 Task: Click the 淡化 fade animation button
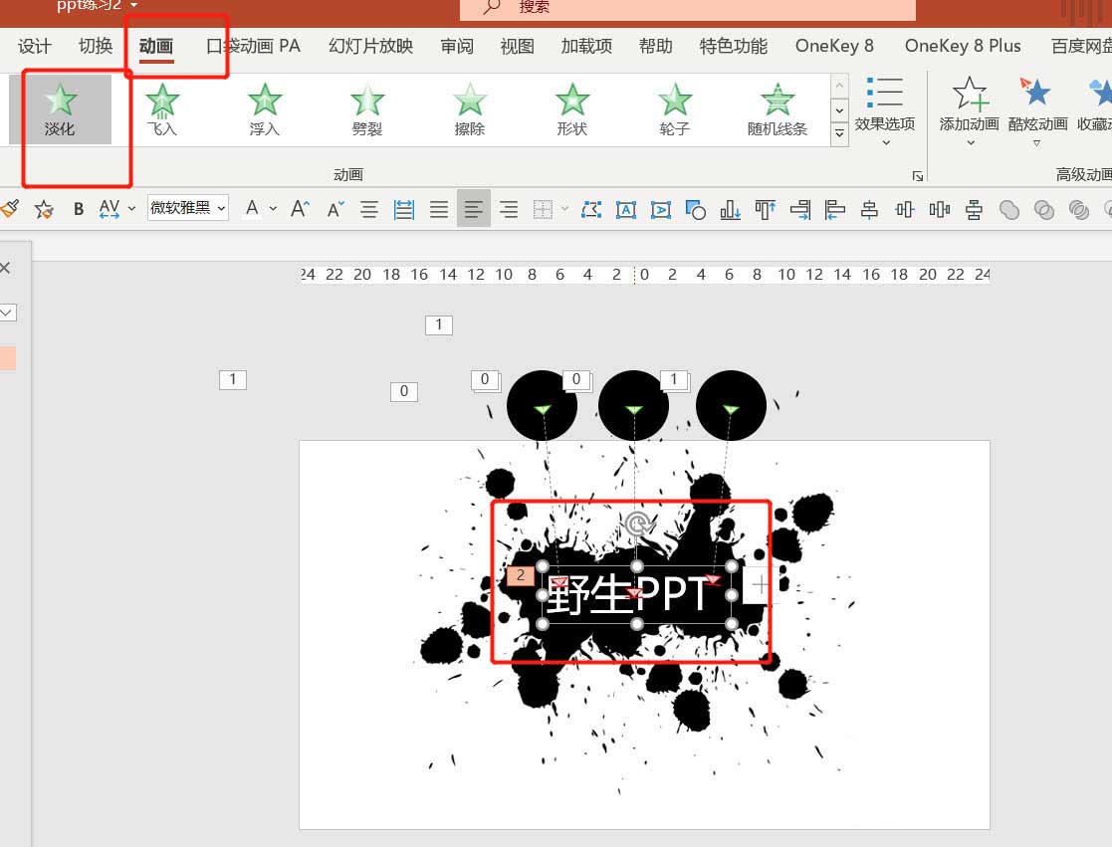[x=61, y=108]
